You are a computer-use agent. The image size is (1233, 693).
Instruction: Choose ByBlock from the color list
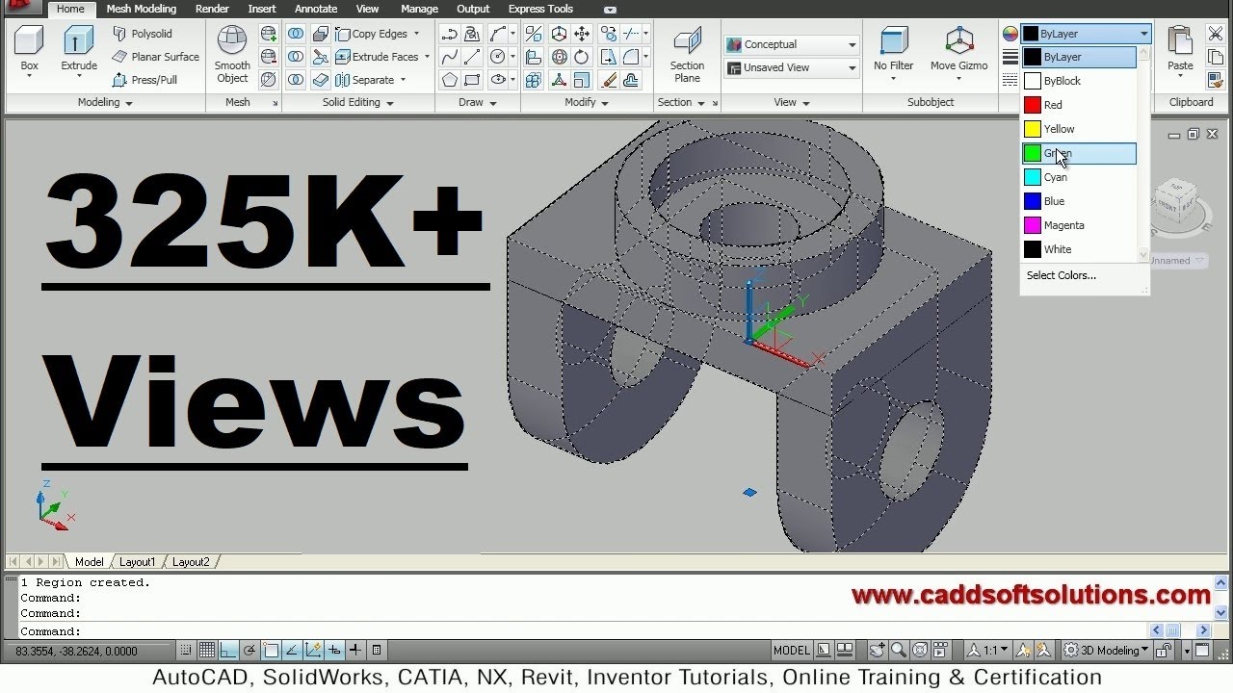(x=1079, y=81)
